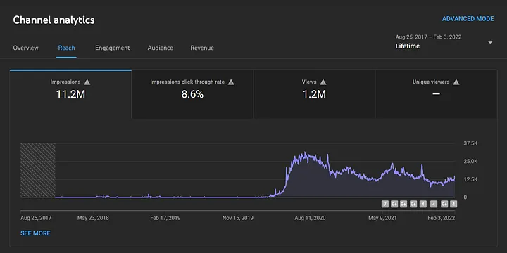Screen dimensions: 507x253
Task: Click the Feb 17, 2019 x-axis label
Action: [165, 218]
